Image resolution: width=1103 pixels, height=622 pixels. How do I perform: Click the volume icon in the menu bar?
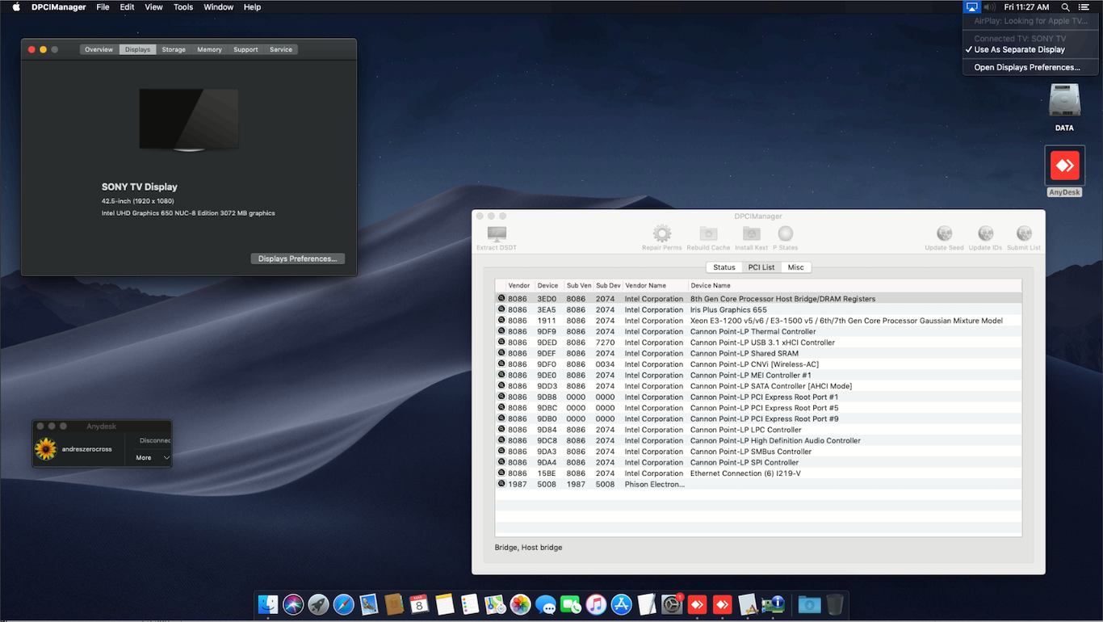pyautogui.click(x=989, y=6)
